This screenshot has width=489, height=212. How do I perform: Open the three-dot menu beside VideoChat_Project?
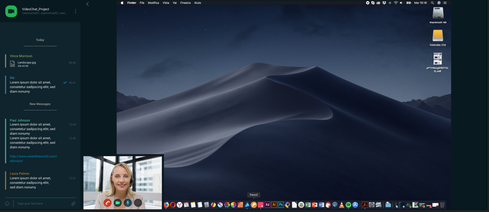click(x=75, y=11)
